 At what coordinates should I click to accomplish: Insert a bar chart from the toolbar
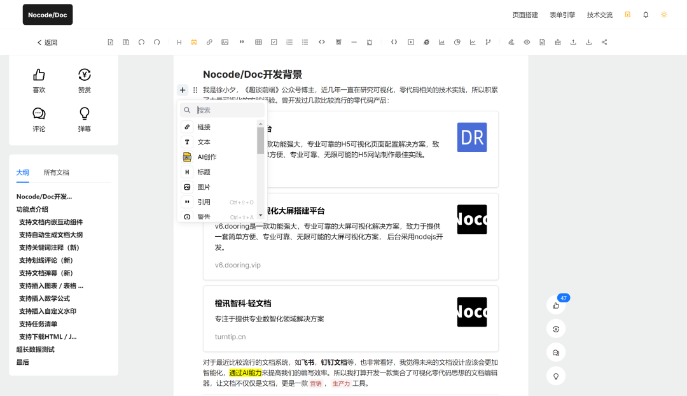441,42
